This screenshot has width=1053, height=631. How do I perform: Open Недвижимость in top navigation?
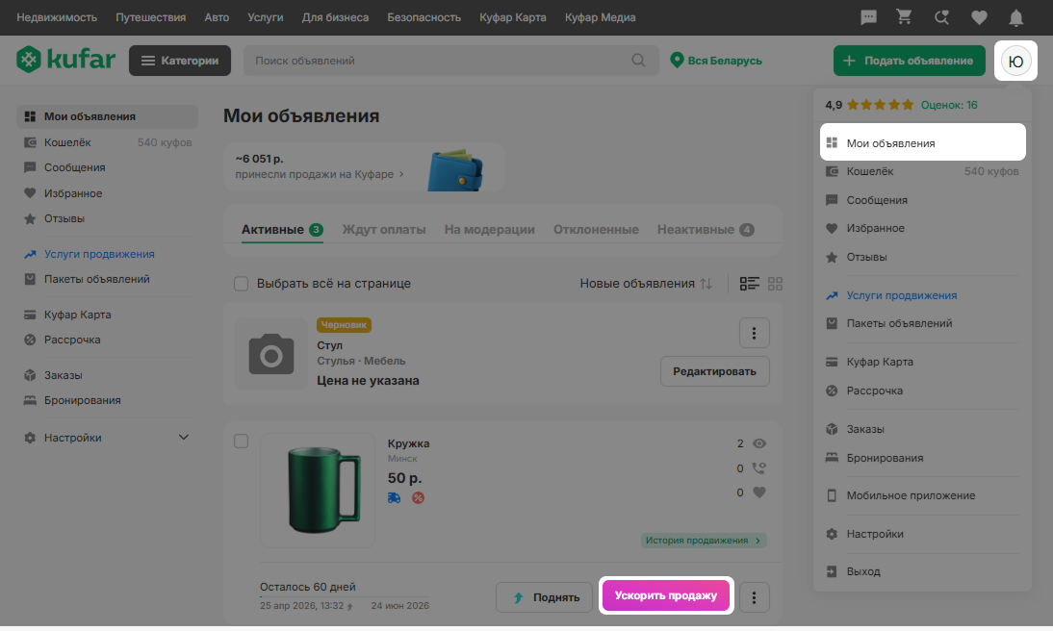coord(57,17)
